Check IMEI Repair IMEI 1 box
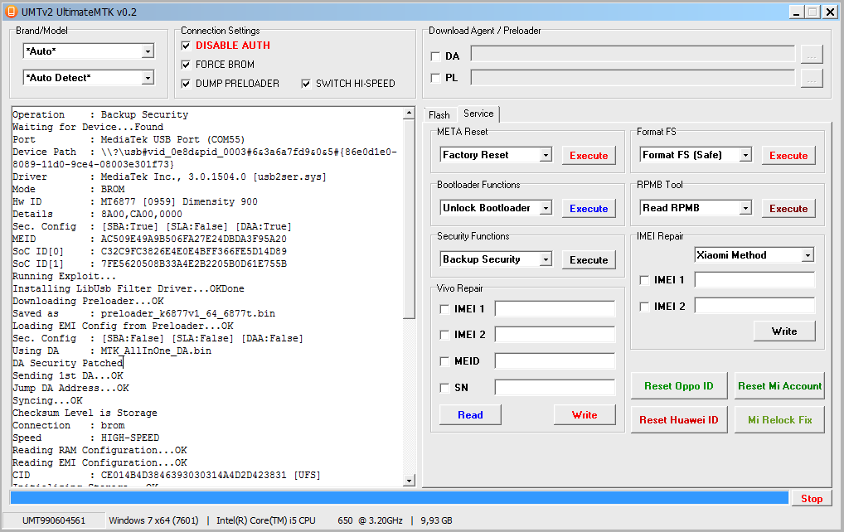The height and width of the screenshot is (532, 844). click(644, 280)
